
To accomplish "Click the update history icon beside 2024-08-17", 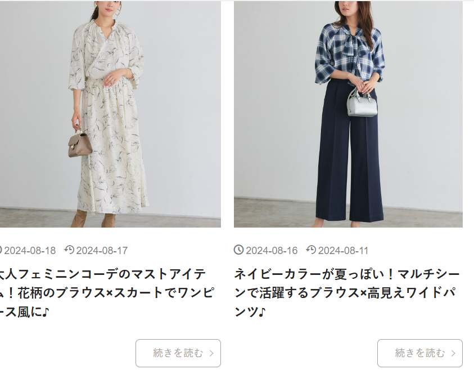I will pos(69,250).
